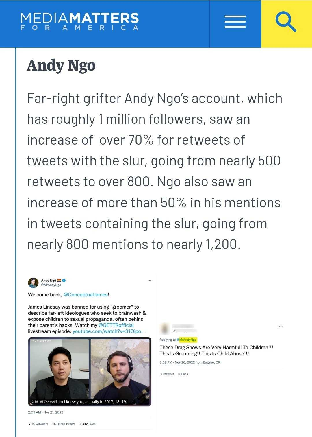Open more options on Andy Ngô's tweet
This screenshot has height=437, width=312.
[149, 281]
